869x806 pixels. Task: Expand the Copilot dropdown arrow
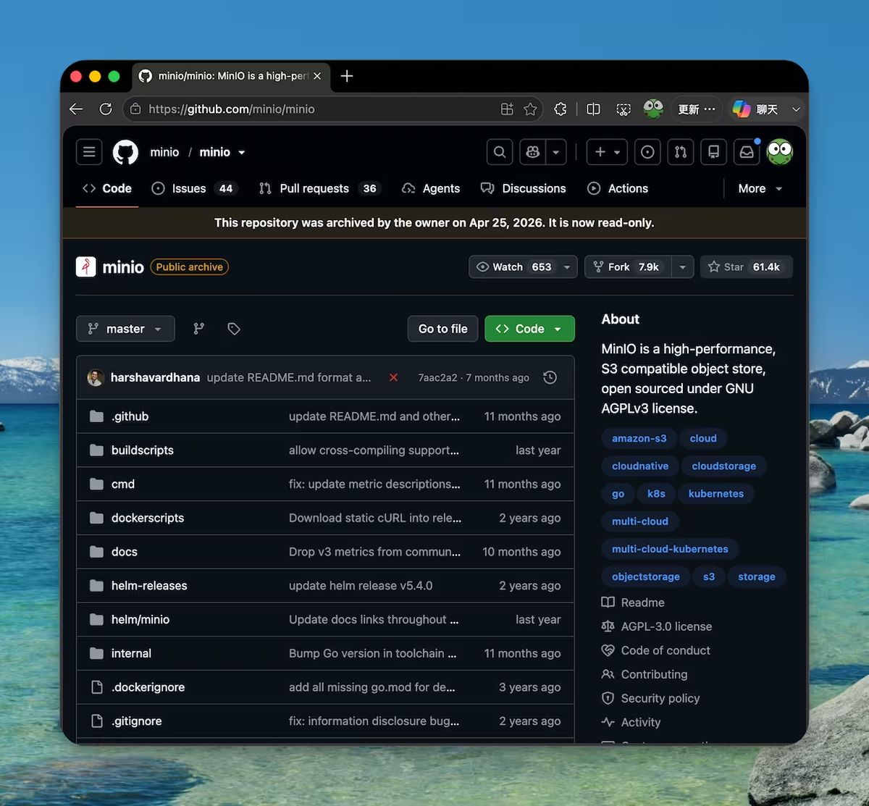[556, 152]
